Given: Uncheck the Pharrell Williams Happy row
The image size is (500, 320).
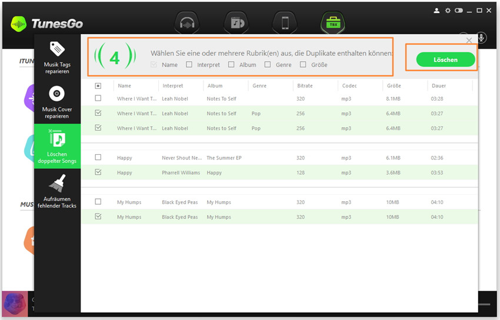Looking at the screenshot, I should (x=98, y=172).
